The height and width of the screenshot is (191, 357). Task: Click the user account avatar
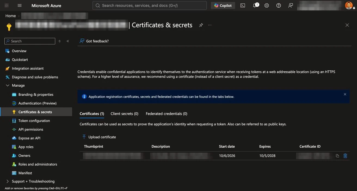click(349, 5)
